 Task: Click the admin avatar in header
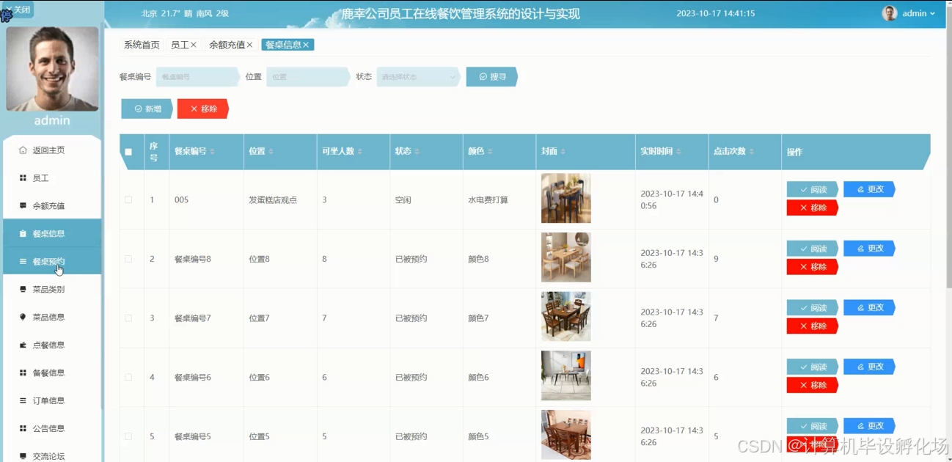(889, 13)
